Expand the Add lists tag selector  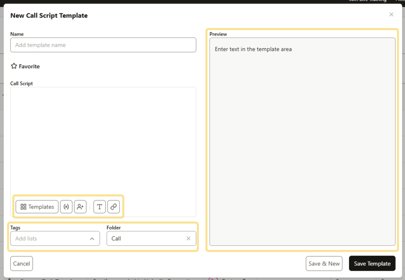pos(49,239)
